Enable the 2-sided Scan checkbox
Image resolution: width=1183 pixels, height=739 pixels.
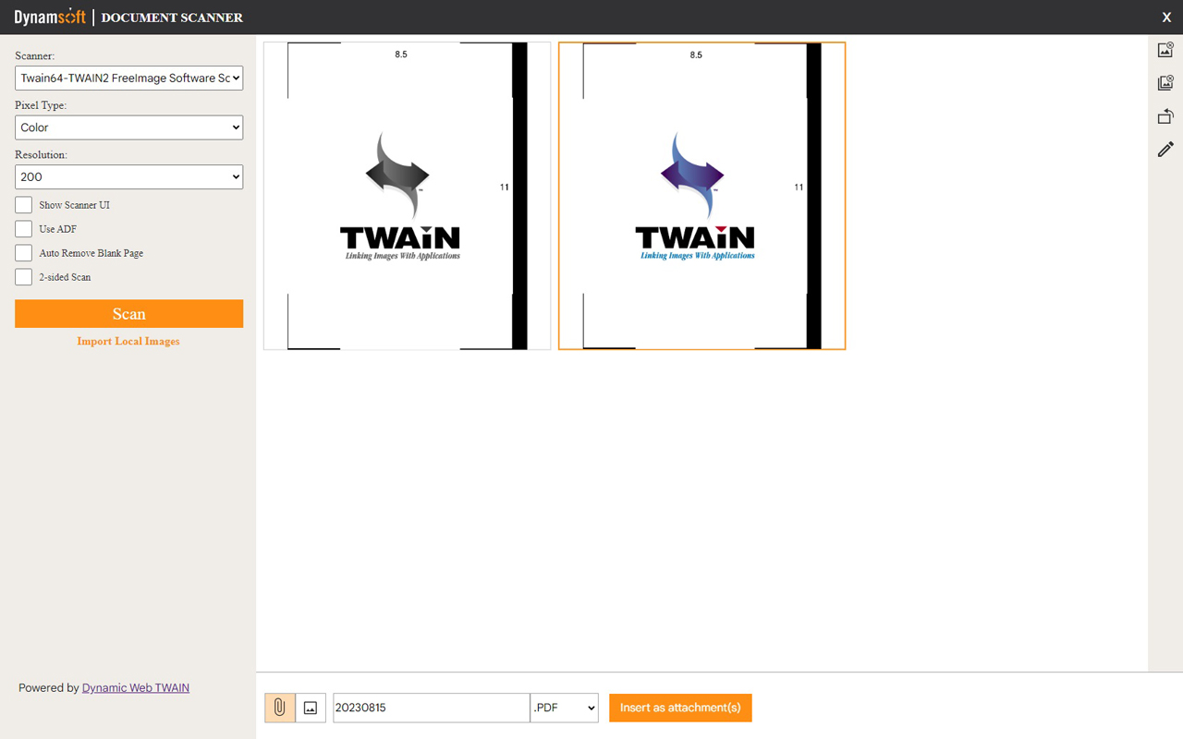(24, 277)
